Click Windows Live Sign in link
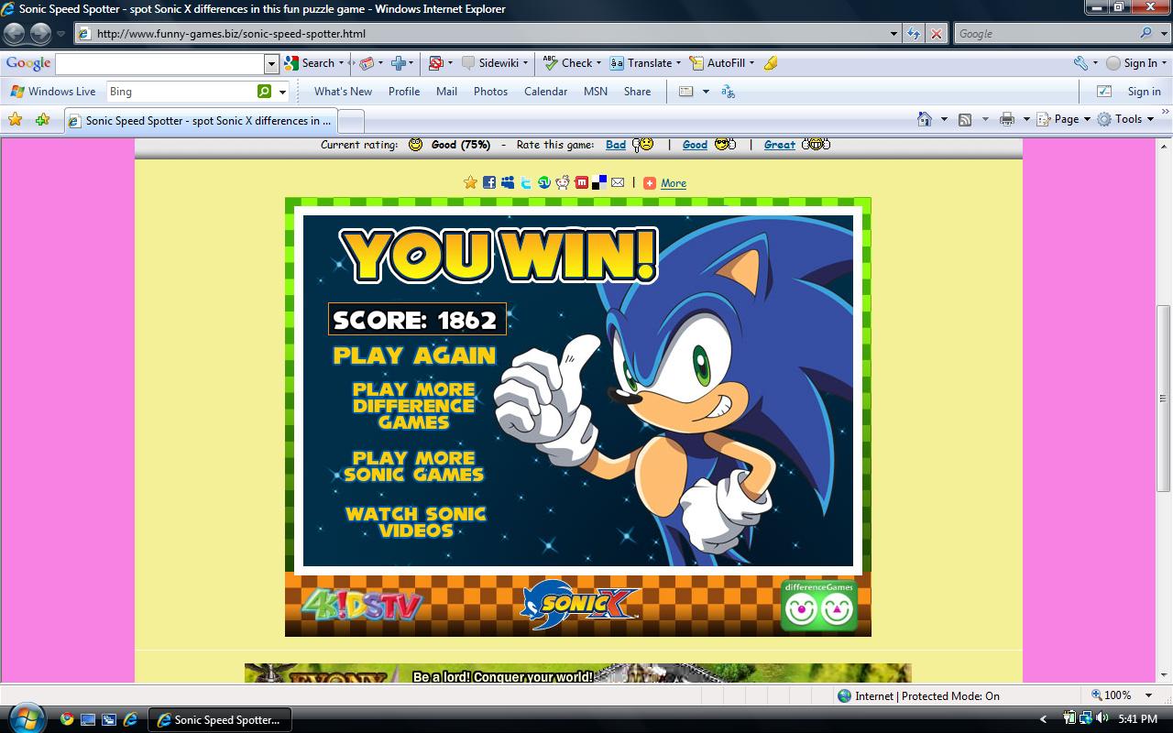This screenshot has height=733, width=1173. (1144, 92)
